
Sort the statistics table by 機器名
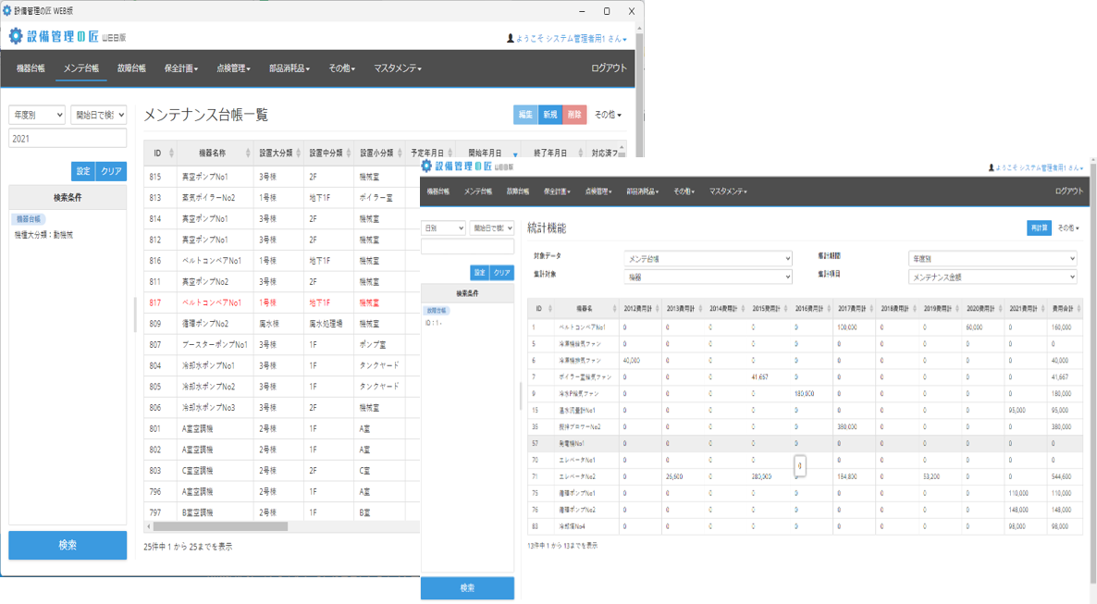coord(586,308)
